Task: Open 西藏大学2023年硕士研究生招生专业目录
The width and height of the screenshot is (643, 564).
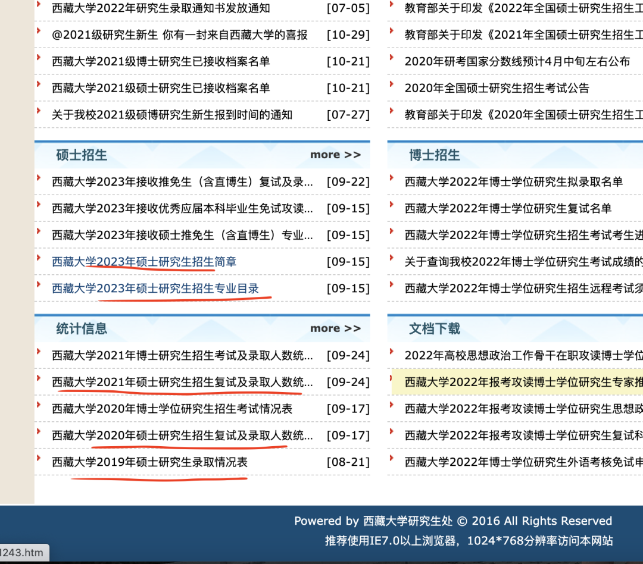Action: pyautogui.click(x=155, y=288)
